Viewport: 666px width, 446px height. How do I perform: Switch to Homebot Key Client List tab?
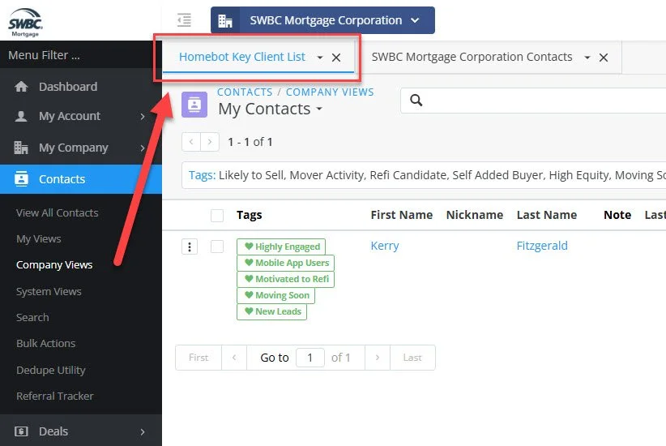[242, 57]
